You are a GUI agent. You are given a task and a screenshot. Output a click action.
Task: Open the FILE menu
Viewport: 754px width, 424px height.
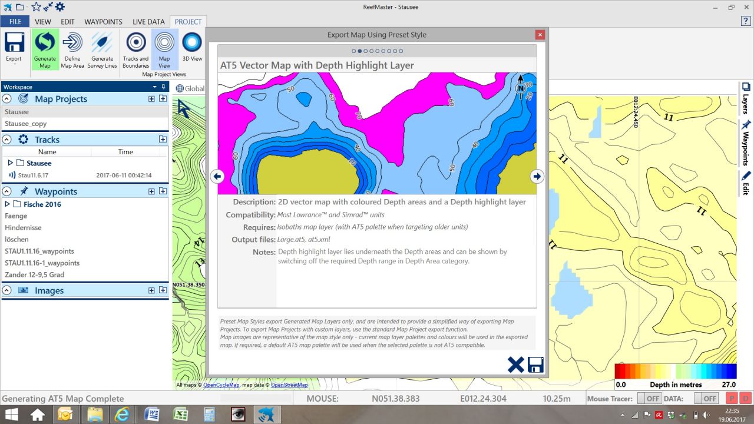point(15,22)
